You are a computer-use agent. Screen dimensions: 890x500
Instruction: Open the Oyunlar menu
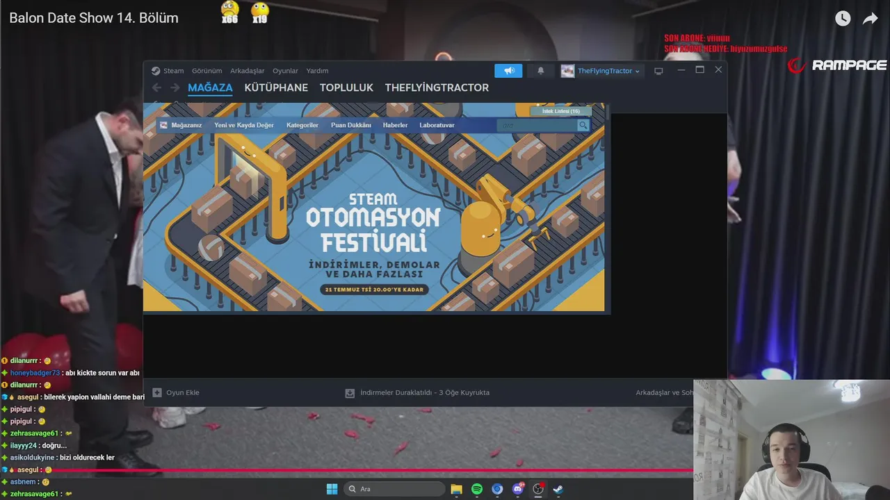pyautogui.click(x=285, y=71)
